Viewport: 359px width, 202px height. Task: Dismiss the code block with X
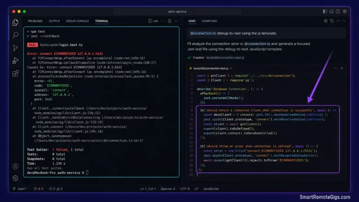342,68
